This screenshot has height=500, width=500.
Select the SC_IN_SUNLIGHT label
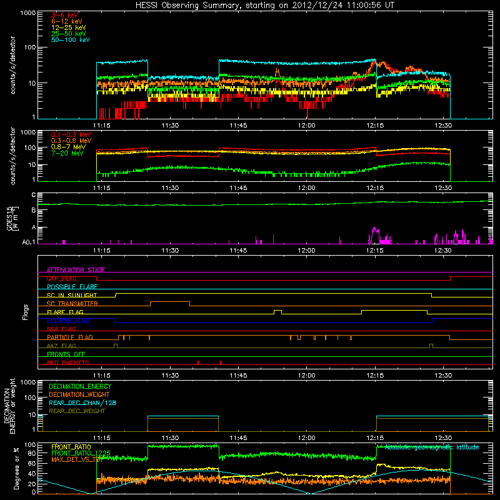pos(72,295)
